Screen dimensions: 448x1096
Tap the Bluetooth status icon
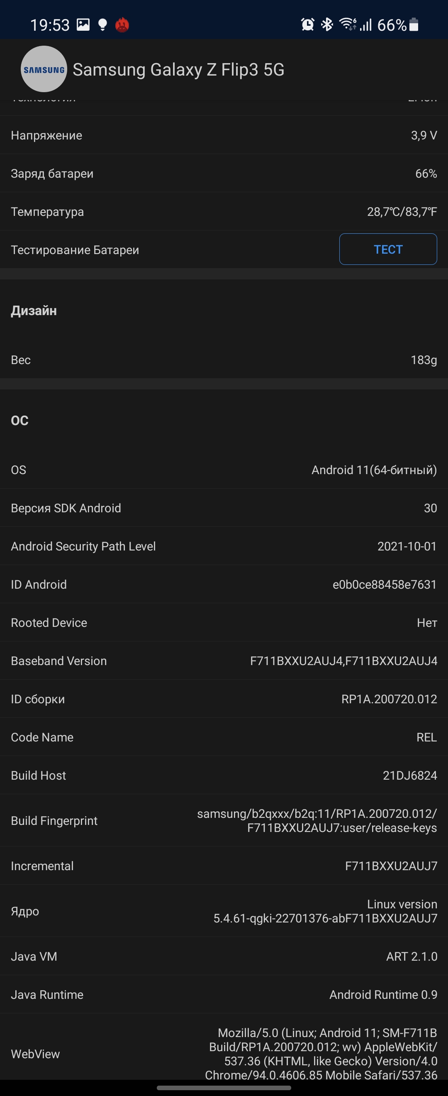tap(327, 24)
